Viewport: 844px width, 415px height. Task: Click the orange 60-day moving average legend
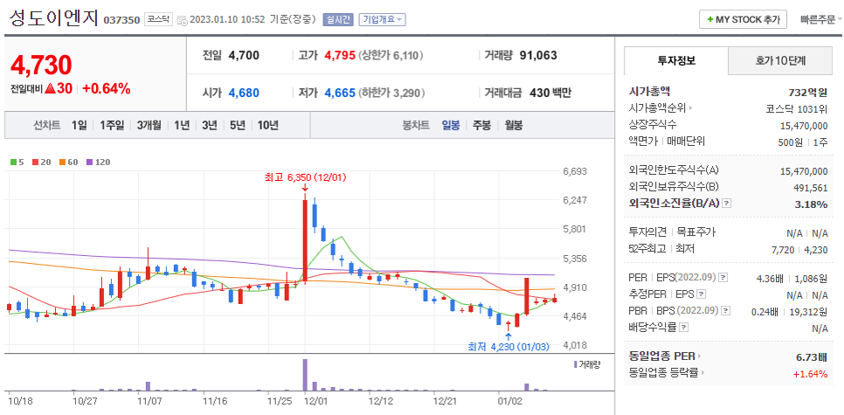[68, 162]
